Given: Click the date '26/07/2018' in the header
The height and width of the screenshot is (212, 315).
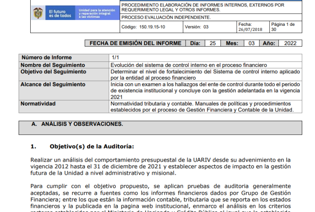Looking at the screenshot, I should (250, 30).
